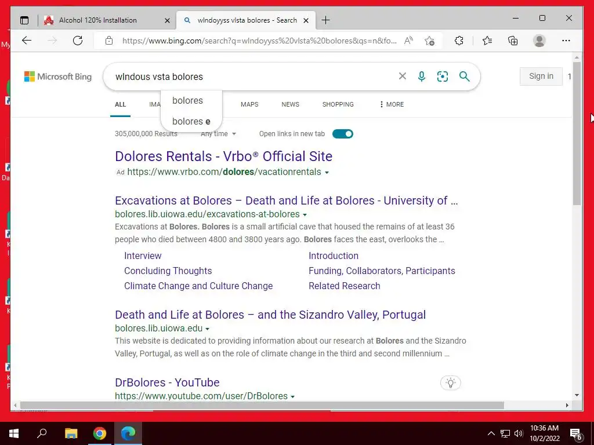
Task: Click the Sign in button
Action: [541, 76]
